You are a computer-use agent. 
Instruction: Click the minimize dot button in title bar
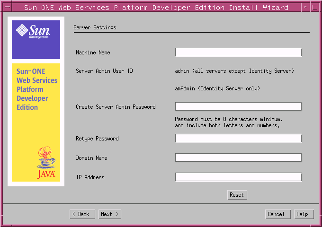pyautogui.click(x=305, y=8)
